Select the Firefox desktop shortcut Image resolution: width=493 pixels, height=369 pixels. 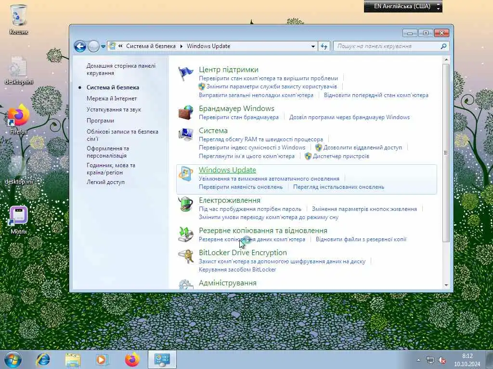click(x=19, y=119)
